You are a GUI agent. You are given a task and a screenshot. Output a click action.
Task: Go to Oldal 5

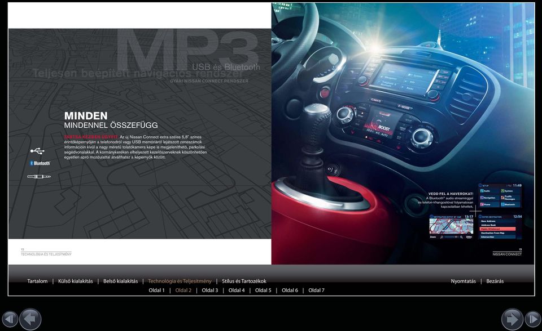[263, 290]
